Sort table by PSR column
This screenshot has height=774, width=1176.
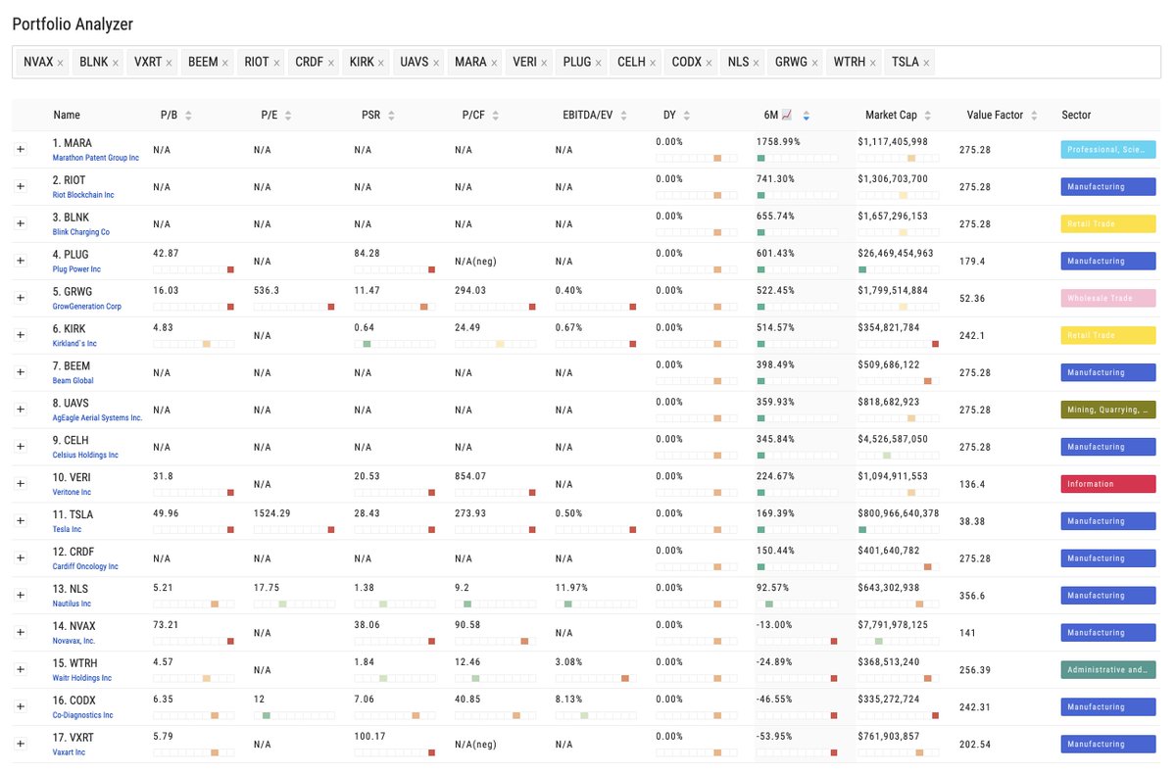pos(391,116)
